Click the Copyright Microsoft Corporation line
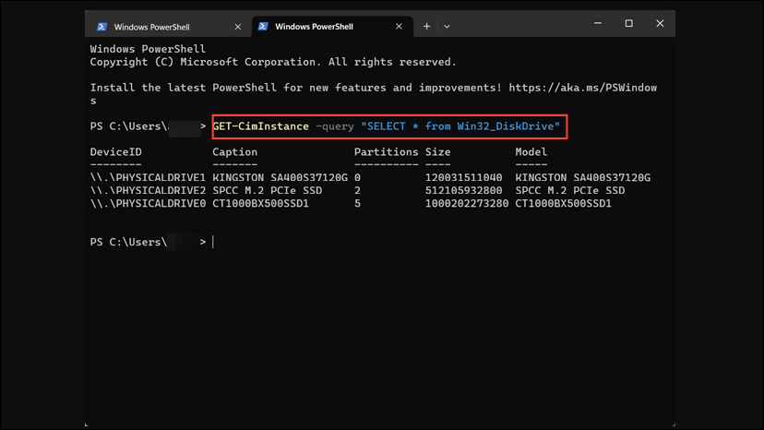 pos(273,62)
